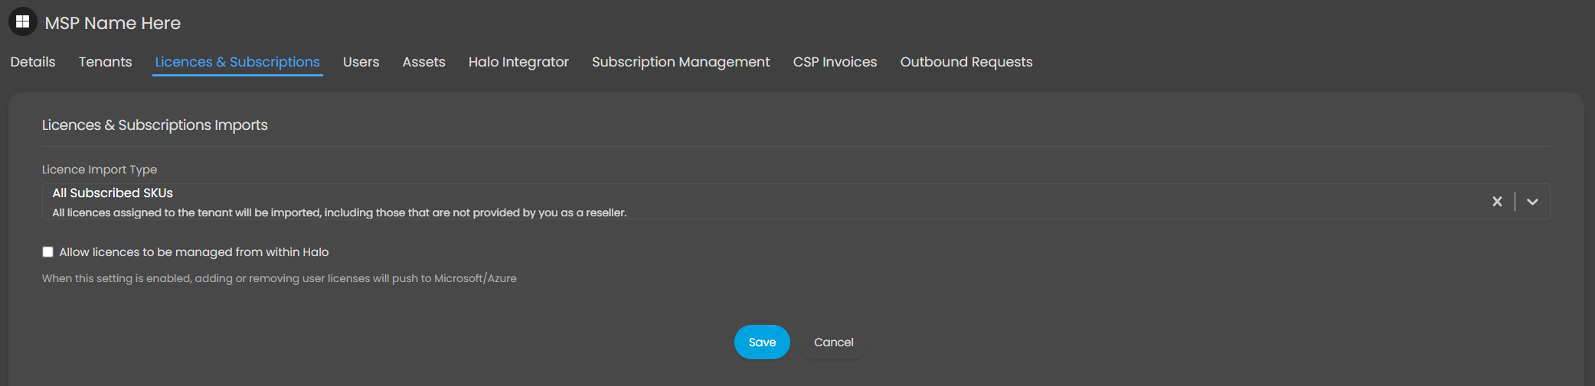Click the Licence Import Type field label
The width and height of the screenshot is (1595, 386).
[100, 170]
